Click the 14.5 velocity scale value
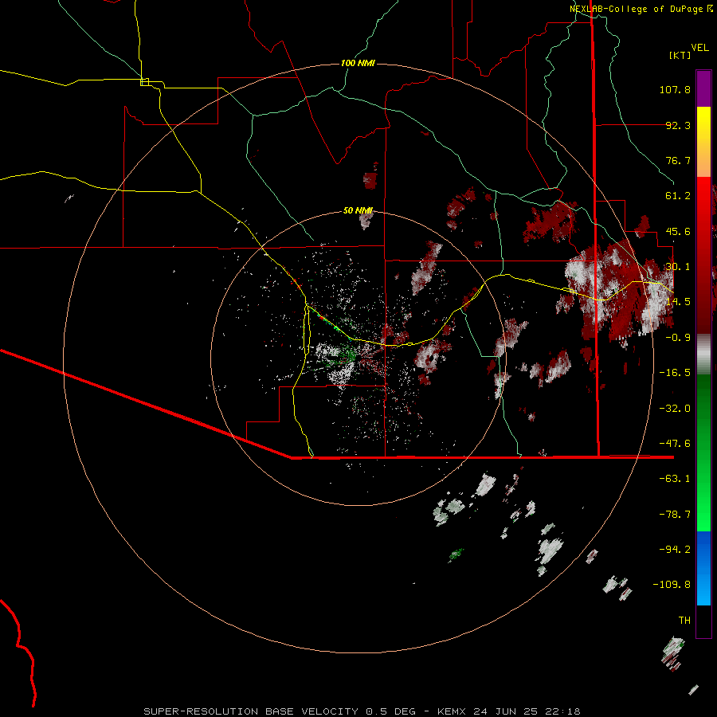 (x=678, y=302)
